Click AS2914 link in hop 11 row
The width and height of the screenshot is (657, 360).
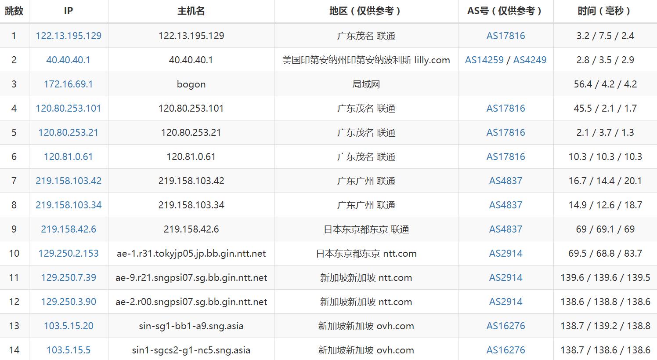(x=506, y=277)
